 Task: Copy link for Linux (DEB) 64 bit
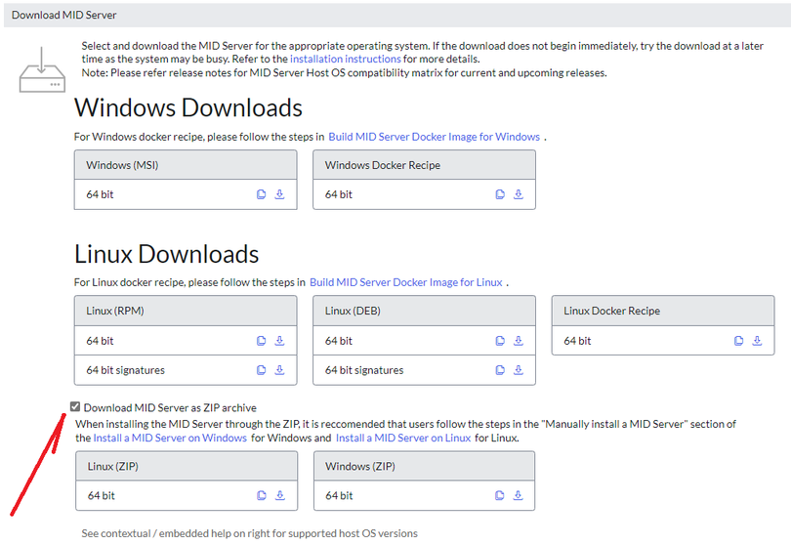point(500,341)
